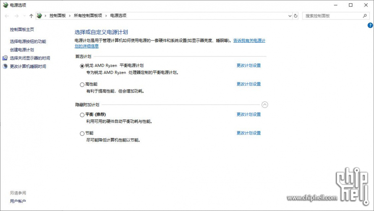This screenshot has height=211, width=374.
Task: Refresh the Power Options page
Action: 296,16
